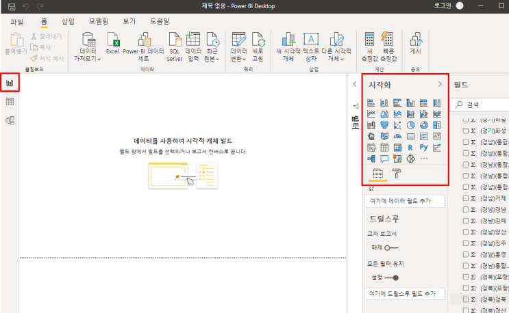The image size is (509, 313).
Task: Select the KPI visual
Action: [437, 136]
